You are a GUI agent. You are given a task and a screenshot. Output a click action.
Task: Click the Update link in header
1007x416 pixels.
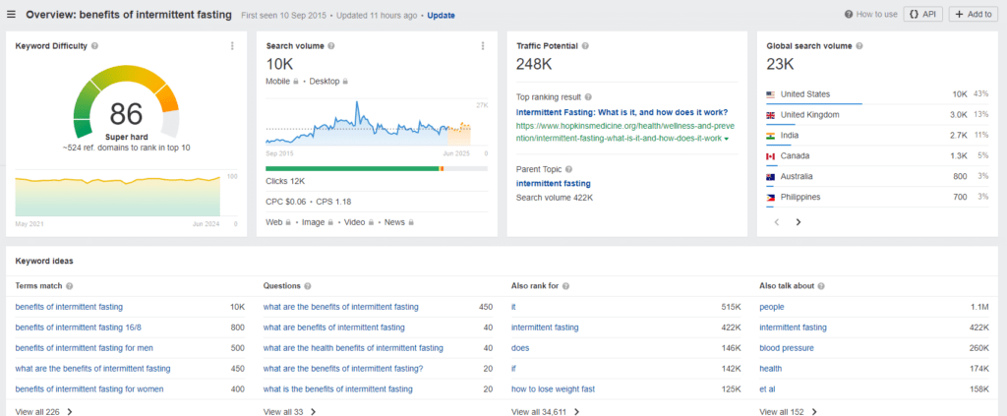pyautogui.click(x=441, y=15)
